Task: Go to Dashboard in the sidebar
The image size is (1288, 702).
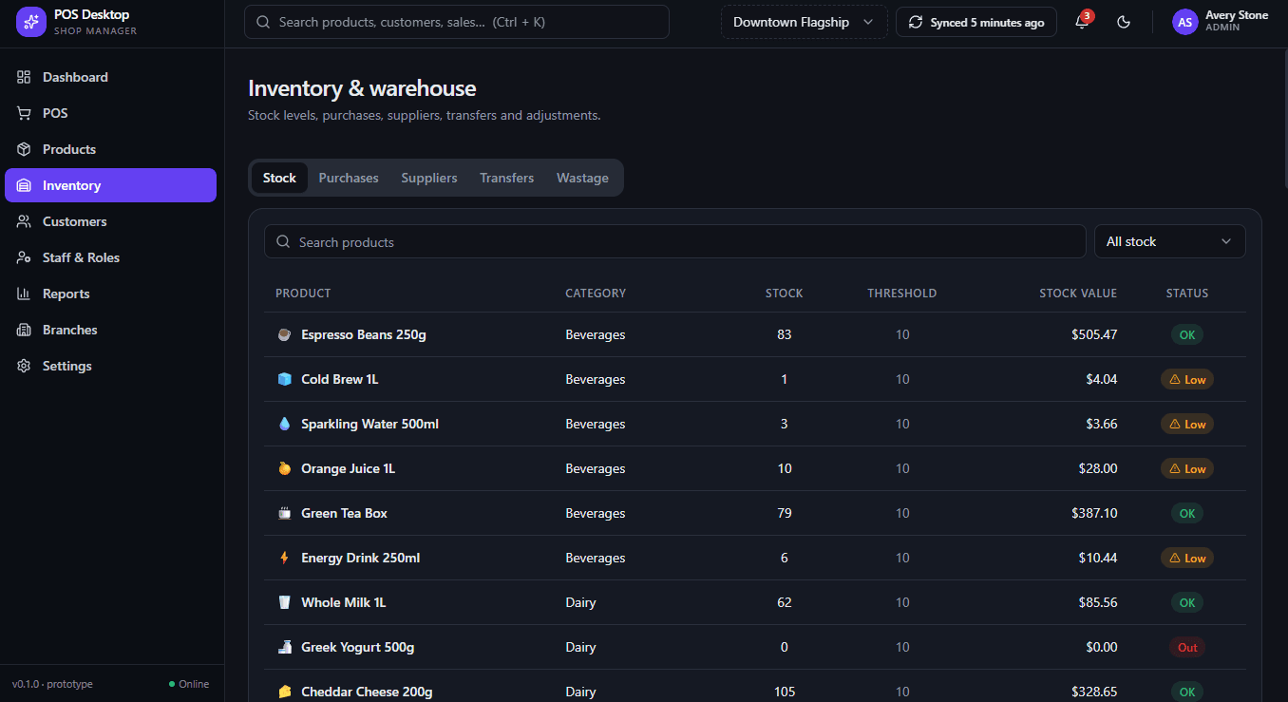Action: pos(110,77)
